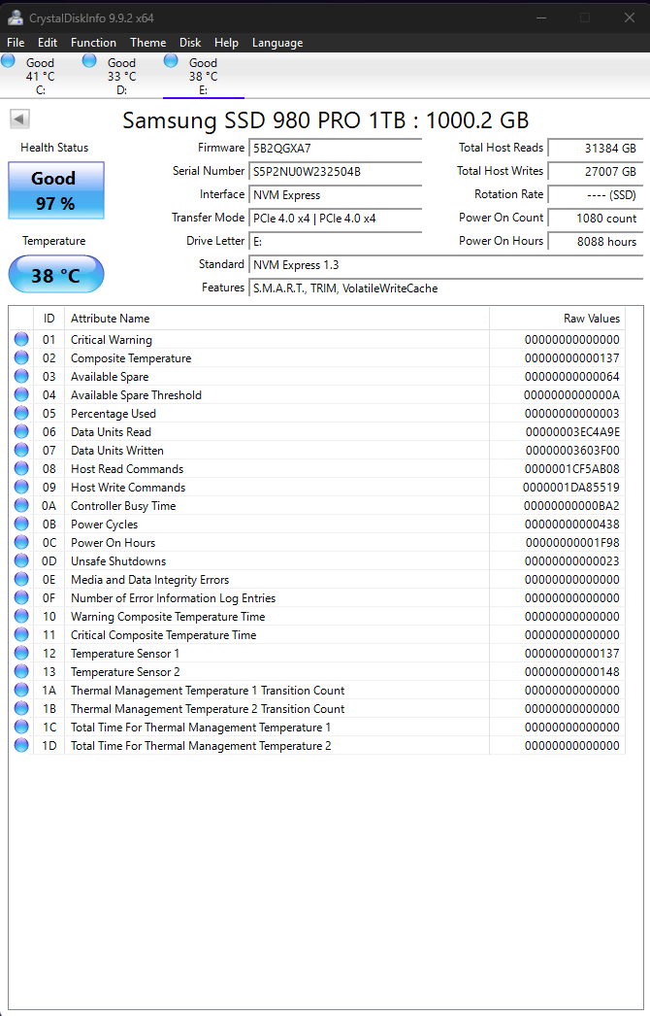The image size is (650, 1016).
Task: Click raw value 0000003603F00
Action: [x=572, y=450]
